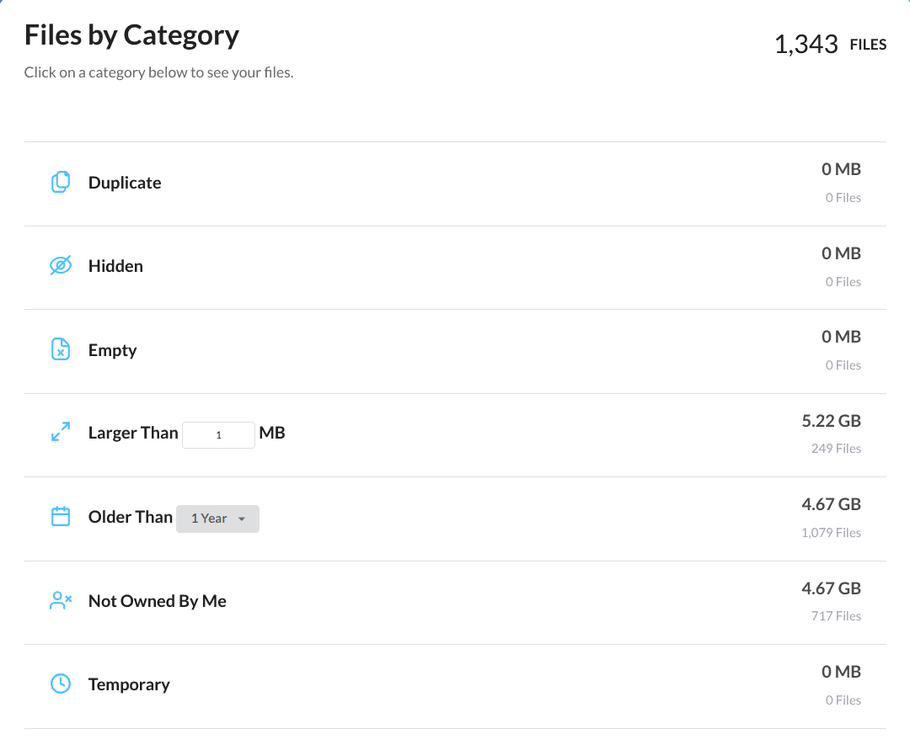Click the Not Owned By Me person icon

60,599
